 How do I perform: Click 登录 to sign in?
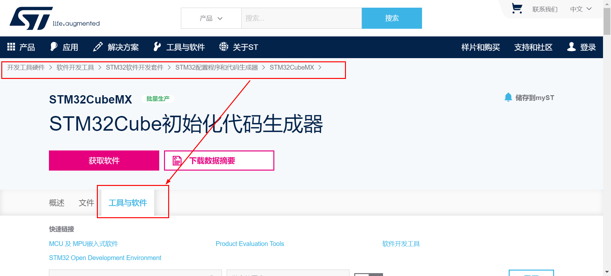(588, 47)
